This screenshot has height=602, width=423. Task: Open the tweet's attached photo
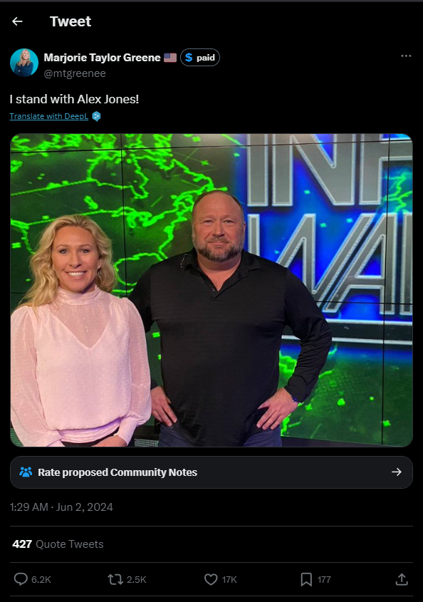click(x=211, y=290)
